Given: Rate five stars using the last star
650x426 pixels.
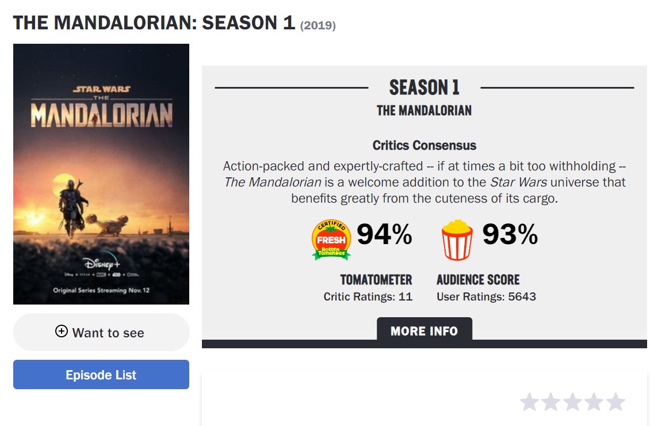Looking at the screenshot, I should tap(615, 402).
